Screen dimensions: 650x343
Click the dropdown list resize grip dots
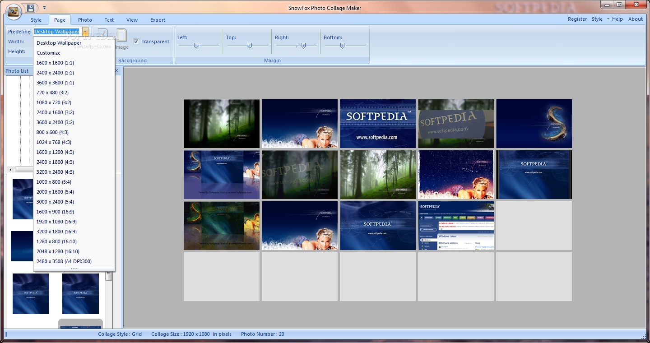coord(74,269)
